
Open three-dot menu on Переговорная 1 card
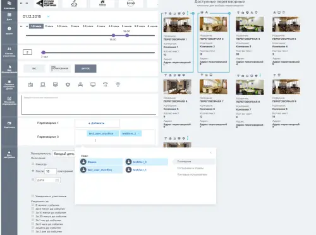(188, 13)
